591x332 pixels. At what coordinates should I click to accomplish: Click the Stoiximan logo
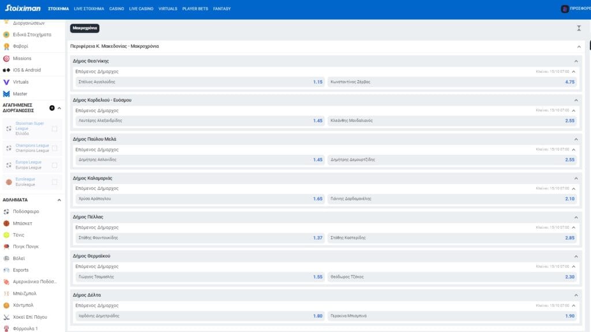click(23, 9)
